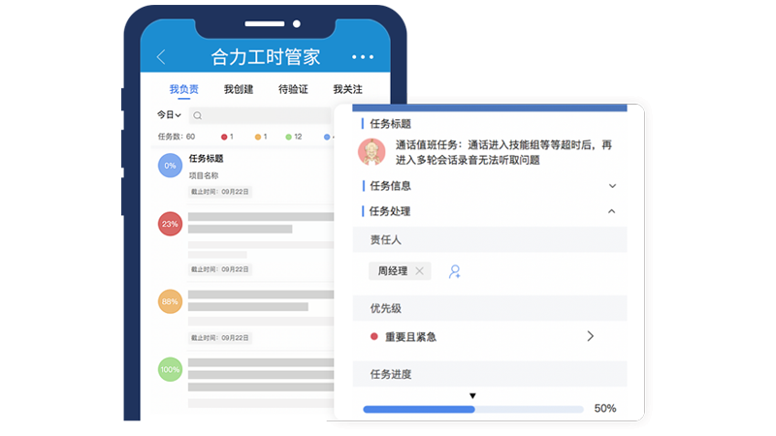Click the add responsible person icon
Screen dimensions: 776x436
455,271
